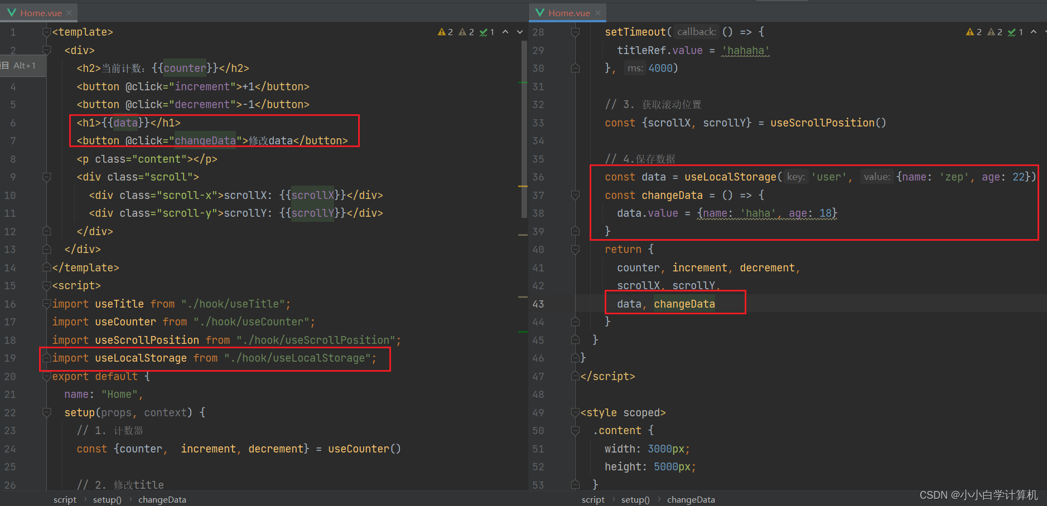Collapse the div class="scroll" block on line 9

coord(47,177)
